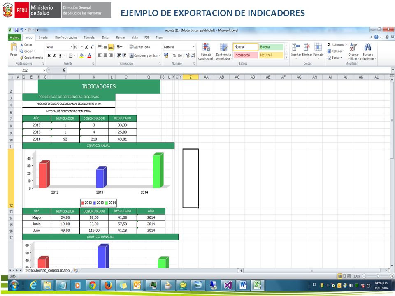395x296 pixels.
Task: Click the red font color A
Action: [89, 55]
